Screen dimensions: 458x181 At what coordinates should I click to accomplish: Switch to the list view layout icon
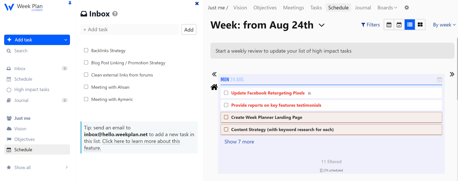pos(410,25)
